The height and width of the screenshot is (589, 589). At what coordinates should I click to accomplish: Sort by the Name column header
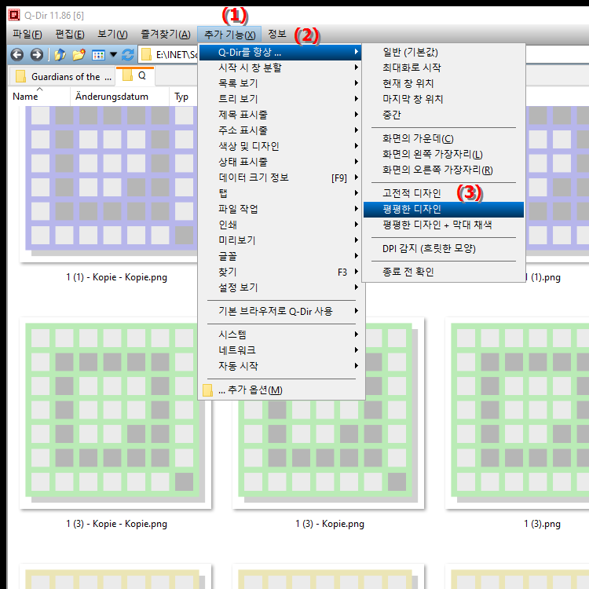coord(39,97)
